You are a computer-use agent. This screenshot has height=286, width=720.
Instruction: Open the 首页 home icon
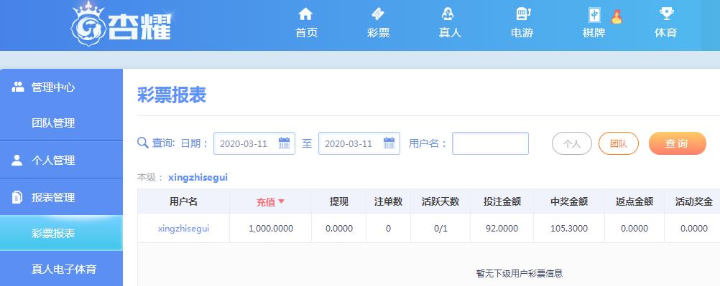(x=305, y=14)
